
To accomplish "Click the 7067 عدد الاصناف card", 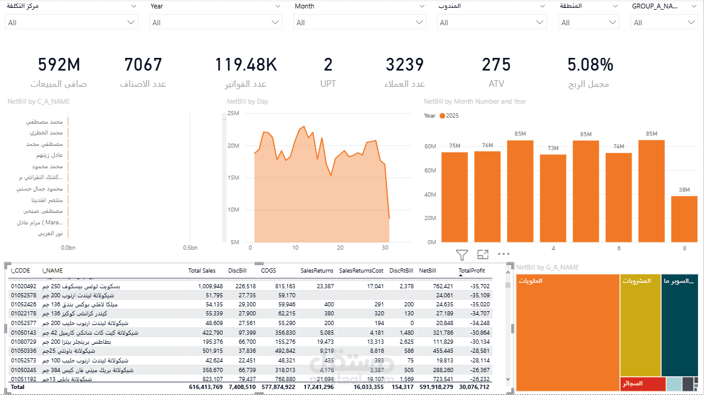I will pyautogui.click(x=143, y=72).
